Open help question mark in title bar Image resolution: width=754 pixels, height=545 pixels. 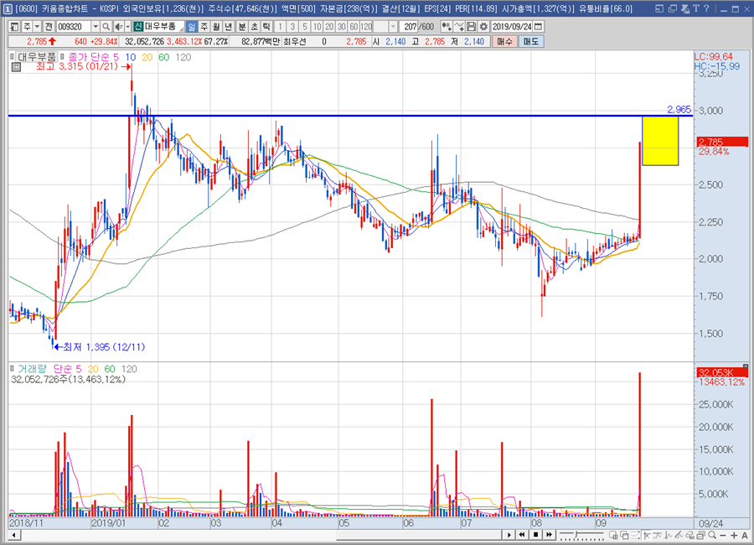click(x=706, y=8)
